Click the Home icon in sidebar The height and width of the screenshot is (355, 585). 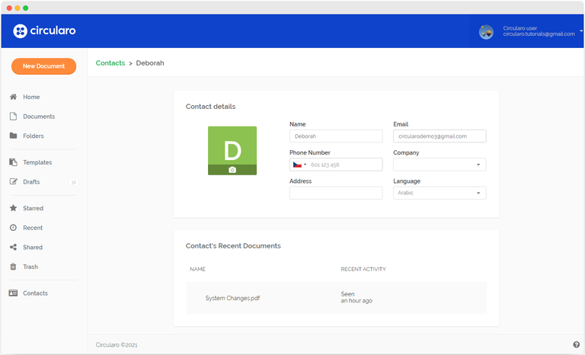pos(13,98)
